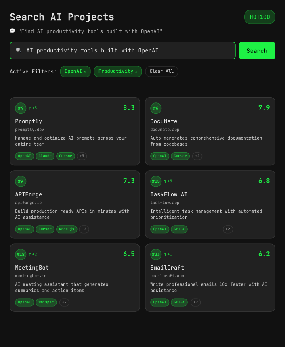This screenshot has width=285, height=347.
Task: Expand the +3 hidden tags on Promptly
Action: pyautogui.click(x=82, y=156)
